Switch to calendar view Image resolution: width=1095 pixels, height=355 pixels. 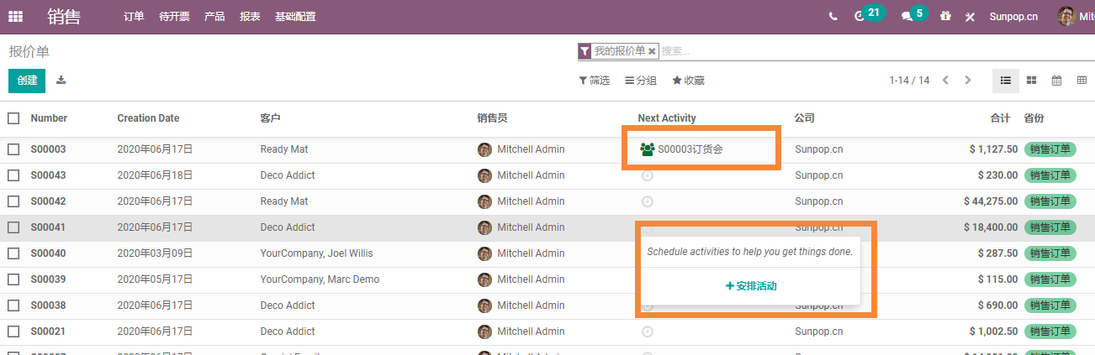[1056, 81]
